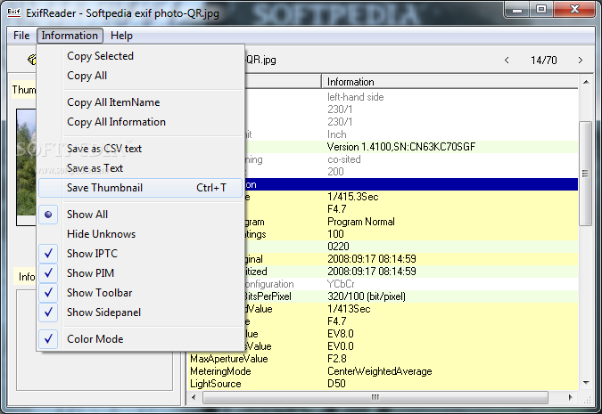Image resolution: width=602 pixels, height=414 pixels.
Task: Select the MaxApertureValue row
Action: [x=383, y=359]
